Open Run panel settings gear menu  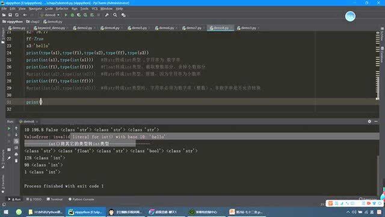point(369,121)
